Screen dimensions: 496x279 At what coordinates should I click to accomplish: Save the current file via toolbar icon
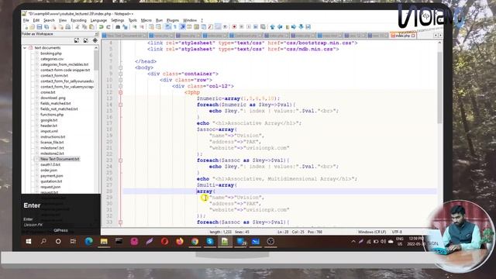click(40, 27)
